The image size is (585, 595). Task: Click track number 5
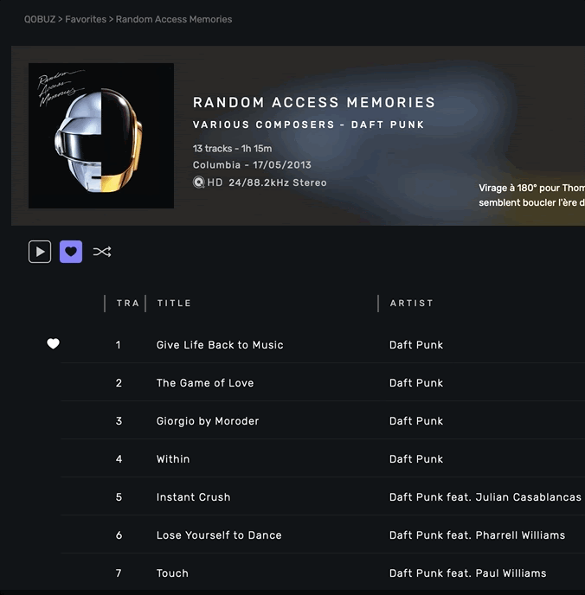[119, 496]
